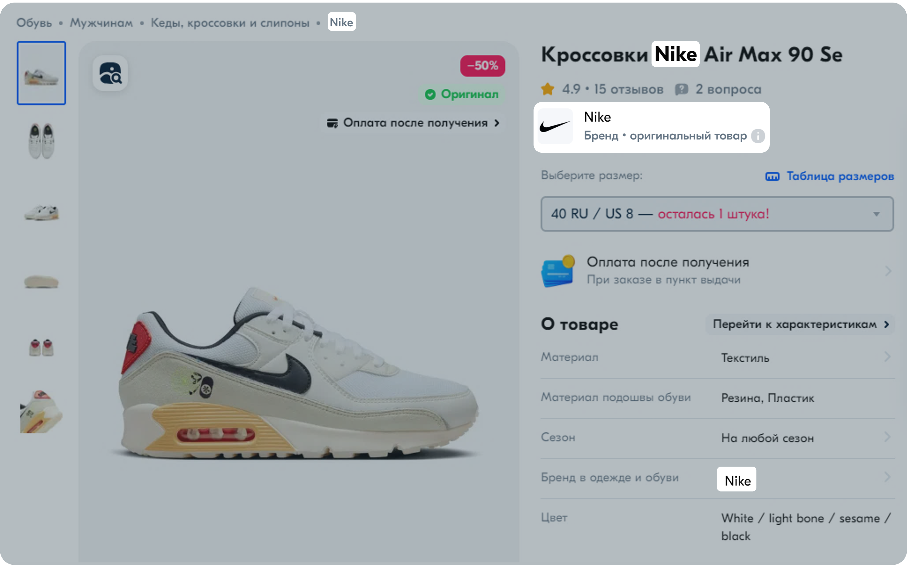Open Таблица размеров link
The width and height of the screenshot is (907, 565).
tap(840, 176)
